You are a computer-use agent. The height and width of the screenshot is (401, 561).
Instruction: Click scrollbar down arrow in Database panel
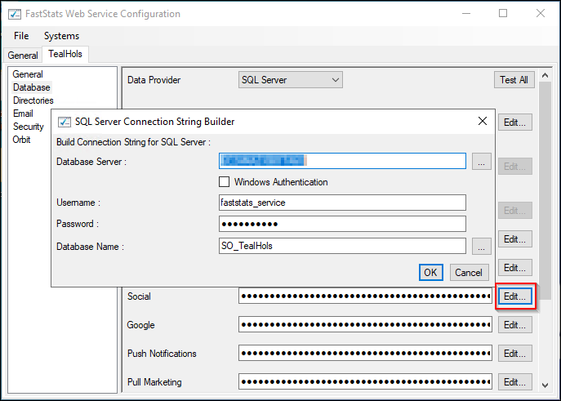pyautogui.click(x=545, y=385)
